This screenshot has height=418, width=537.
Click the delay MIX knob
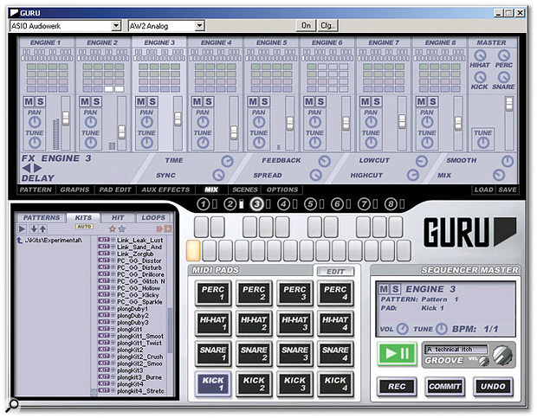(499, 176)
